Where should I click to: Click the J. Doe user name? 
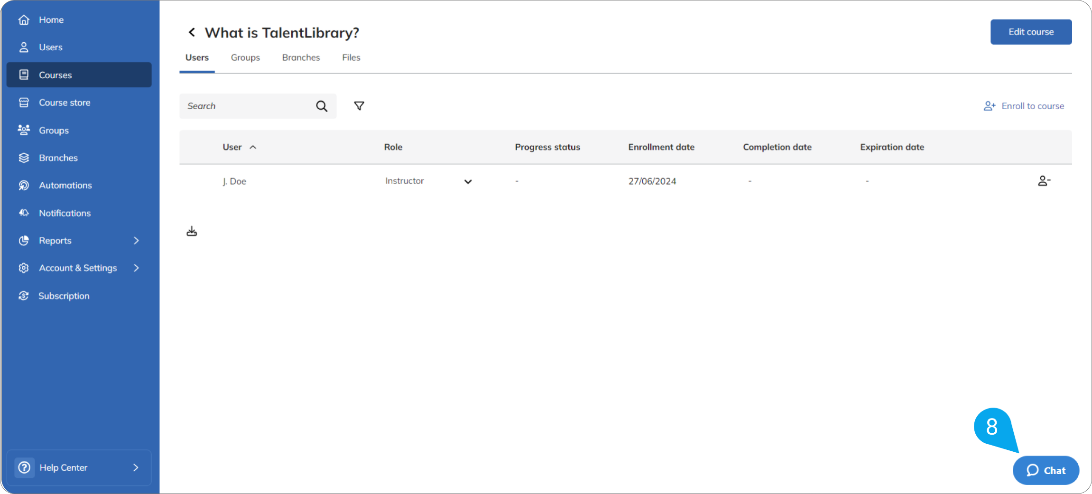(x=234, y=181)
